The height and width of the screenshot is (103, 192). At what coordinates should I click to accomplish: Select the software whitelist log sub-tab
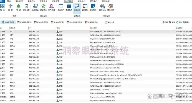pos(41,22)
